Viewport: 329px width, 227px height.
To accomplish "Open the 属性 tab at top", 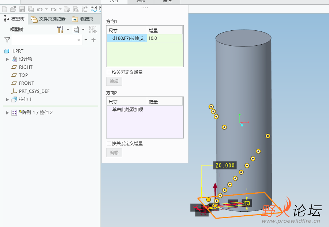I will point(167,2).
